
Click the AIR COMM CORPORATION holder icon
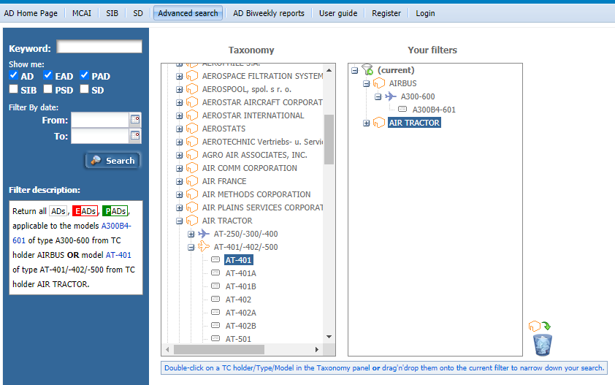[192, 168]
